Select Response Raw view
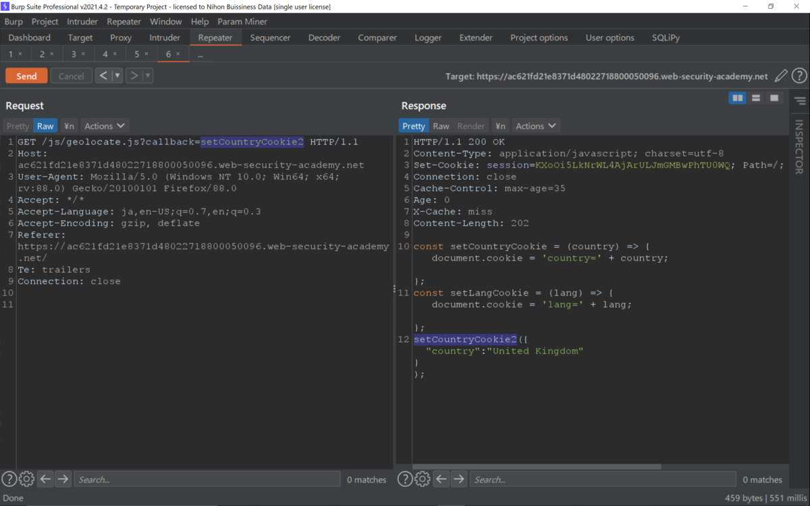The width and height of the screenshot is (810, 506). [441, 126]
